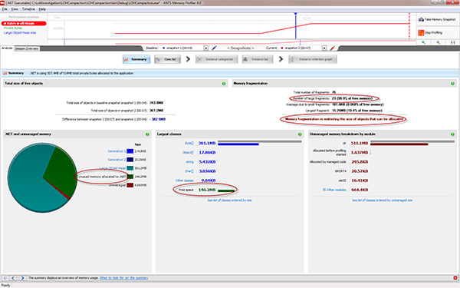This screenshot has width=460, height=288.
Task: Click the Stop Profiling icon
Action: pyautogui.click(x=421, y=32)
